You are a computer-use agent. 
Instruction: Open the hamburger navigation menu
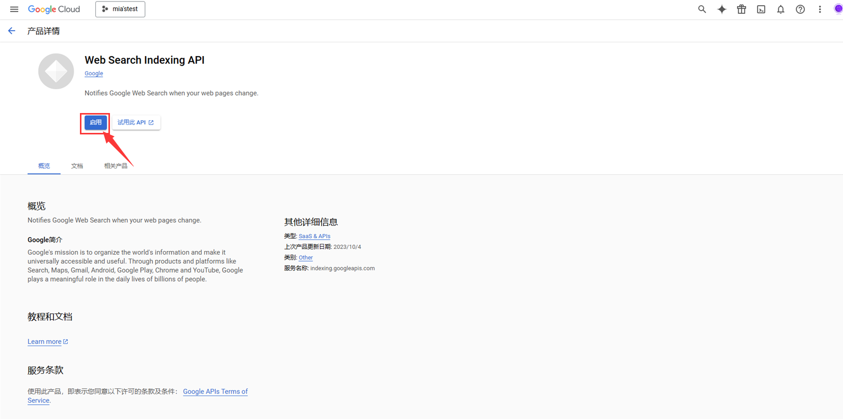(x=14, y=9)
